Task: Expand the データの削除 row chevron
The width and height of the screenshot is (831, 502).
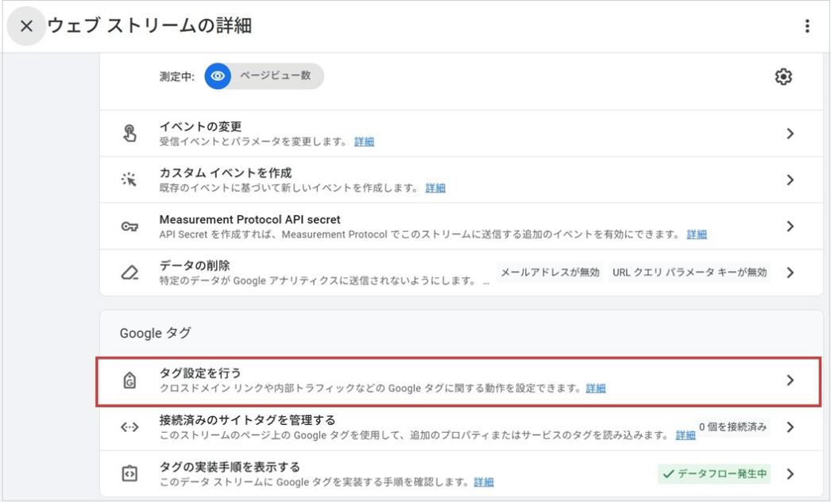Action: pos(790,272)
